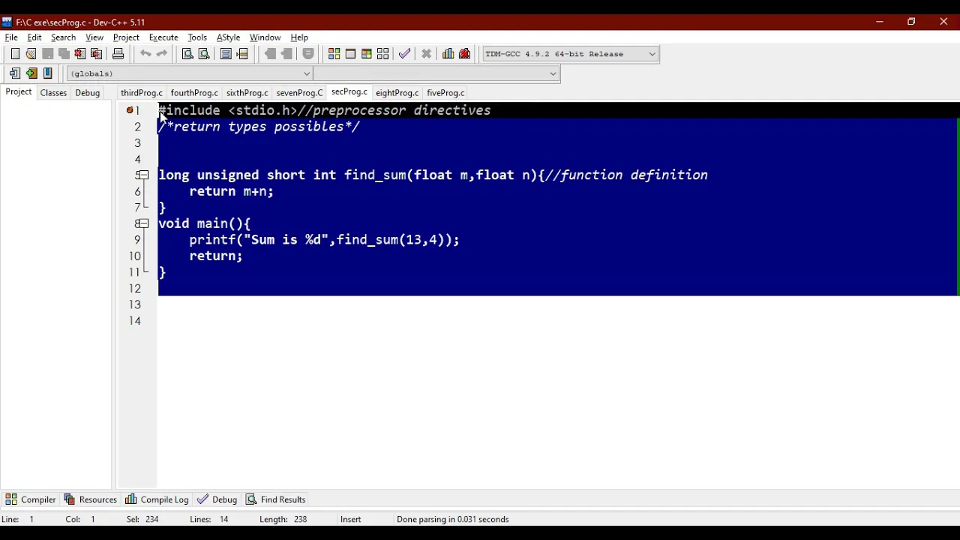Switch to the sidebar Debug tab
The height and width of the screenshot is (540, 960).
pos(87,93)
